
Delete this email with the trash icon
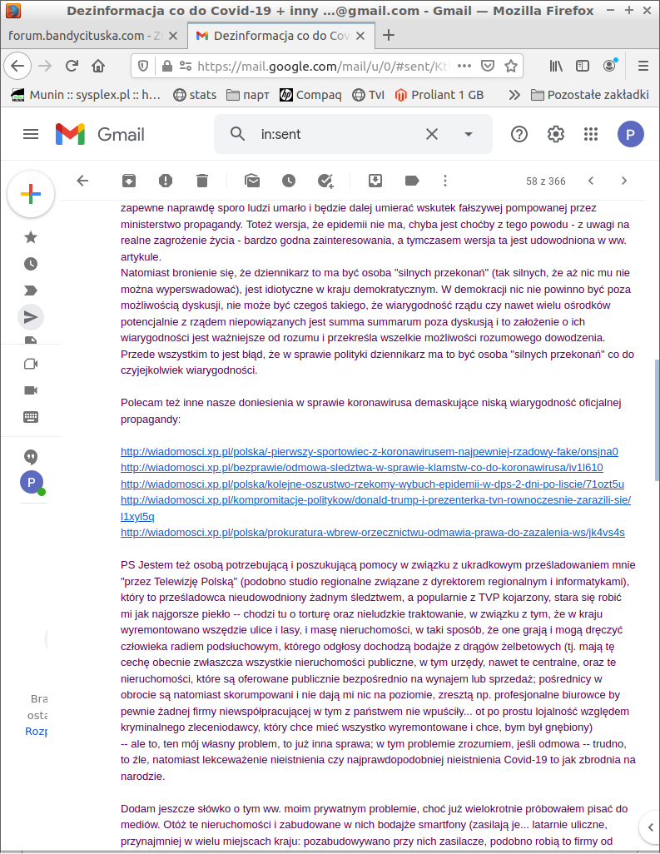202,181
